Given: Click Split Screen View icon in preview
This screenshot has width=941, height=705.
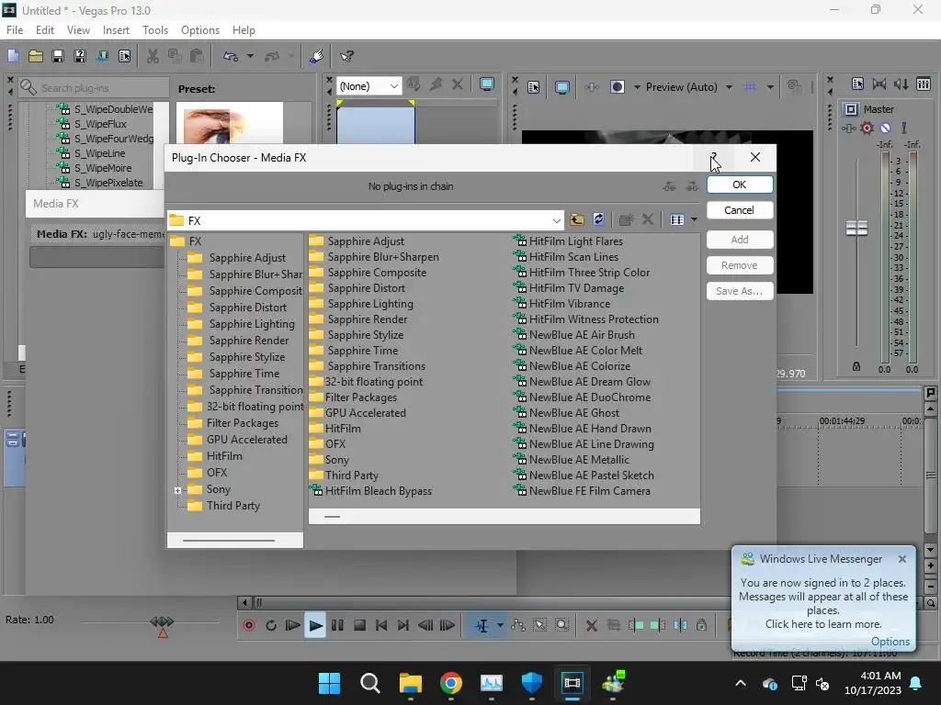Looking at the screenshot, I should tap(618, 87).
